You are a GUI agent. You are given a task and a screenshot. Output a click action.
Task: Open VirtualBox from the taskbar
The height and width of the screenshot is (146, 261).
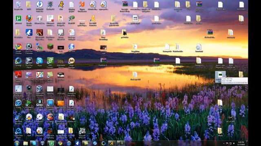coord(42,143)
